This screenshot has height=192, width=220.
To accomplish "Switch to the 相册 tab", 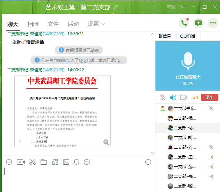I will tap(33, 24).
